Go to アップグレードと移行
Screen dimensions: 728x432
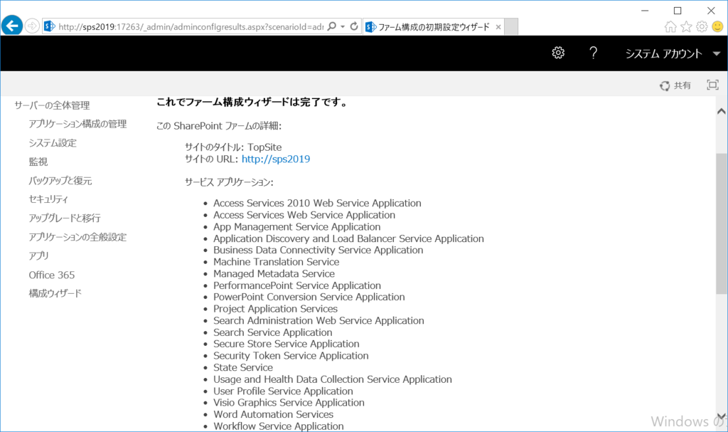[x=65, y=218]
